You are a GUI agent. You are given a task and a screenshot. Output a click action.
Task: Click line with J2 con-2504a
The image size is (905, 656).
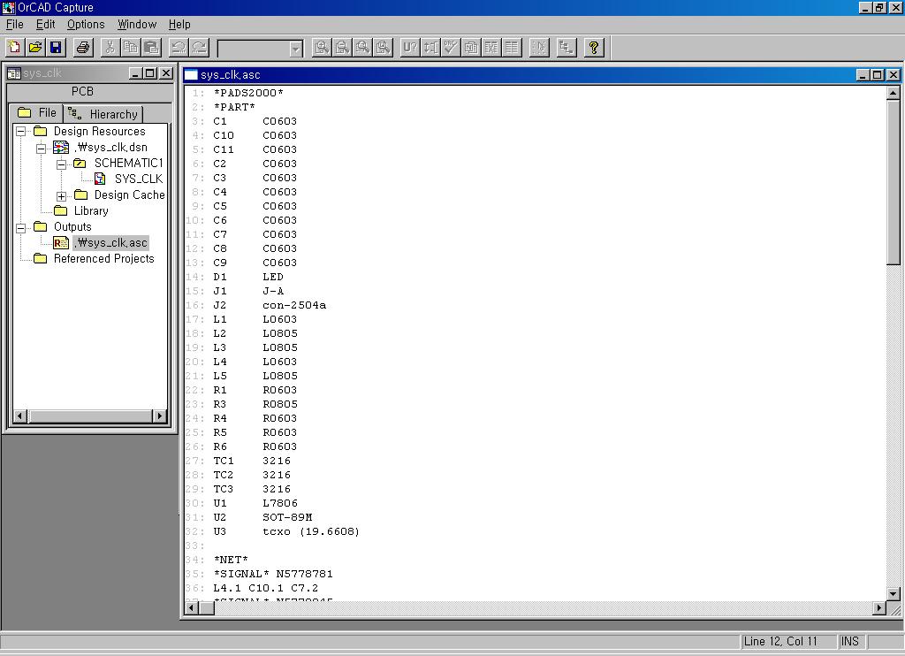click(269, 305)
